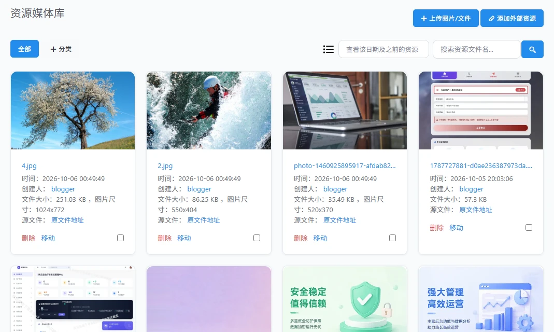Open blogger creator link on 2.jpg card

[200, 189]
